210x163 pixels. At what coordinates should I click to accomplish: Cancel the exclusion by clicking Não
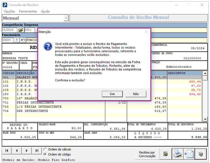coord(136,94)
